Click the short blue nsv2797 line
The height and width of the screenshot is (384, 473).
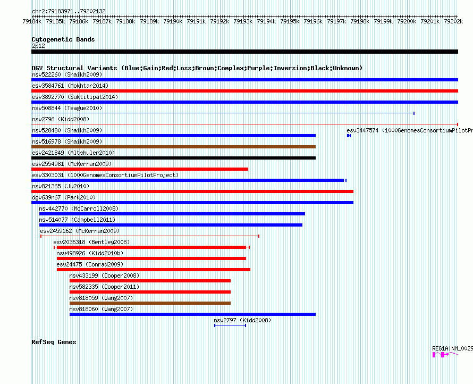[230, 325]
